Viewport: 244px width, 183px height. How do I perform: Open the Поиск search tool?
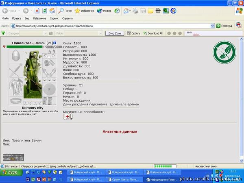point(65,11)
